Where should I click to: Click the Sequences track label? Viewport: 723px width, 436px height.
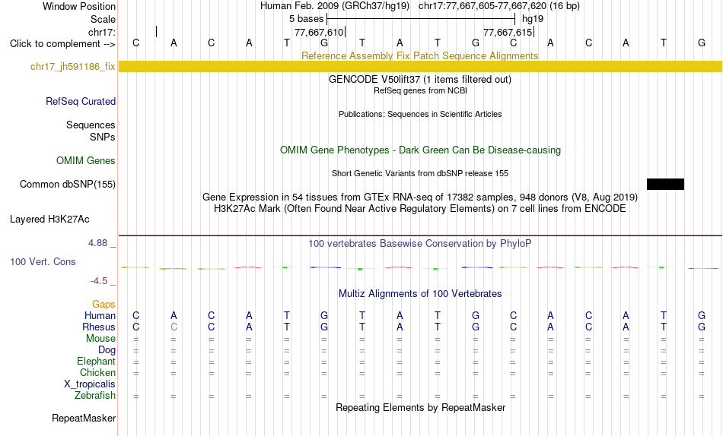pyautogui.click(x=91, y=125)
